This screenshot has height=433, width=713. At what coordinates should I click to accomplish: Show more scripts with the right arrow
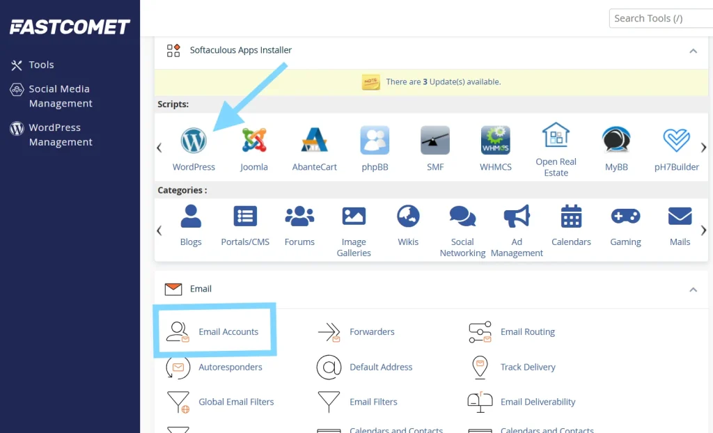(703, 147)
